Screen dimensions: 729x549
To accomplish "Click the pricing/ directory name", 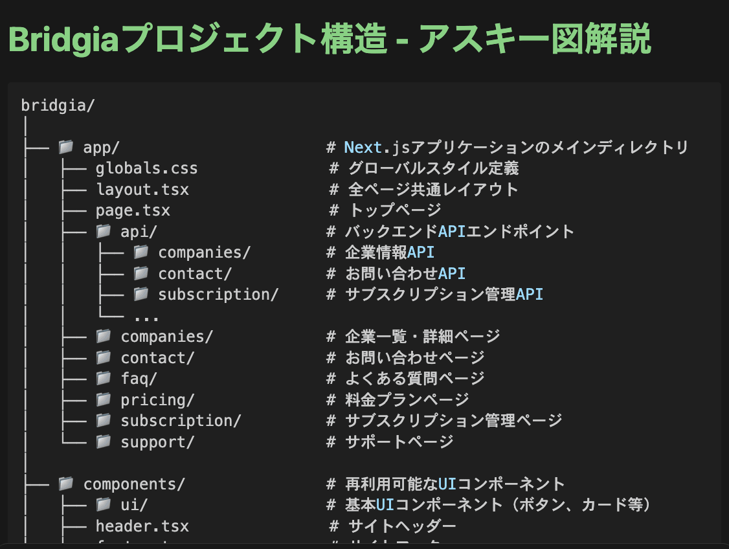I will pos(157,400).
